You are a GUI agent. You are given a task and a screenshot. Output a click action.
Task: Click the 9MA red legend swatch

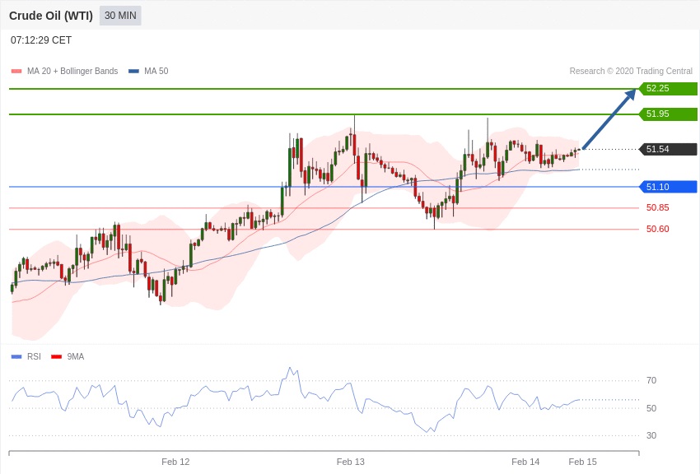[56, 356]
